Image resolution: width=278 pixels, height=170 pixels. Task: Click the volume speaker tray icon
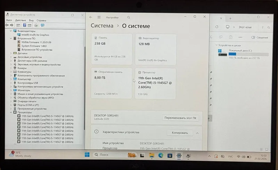tap(244, 157)
